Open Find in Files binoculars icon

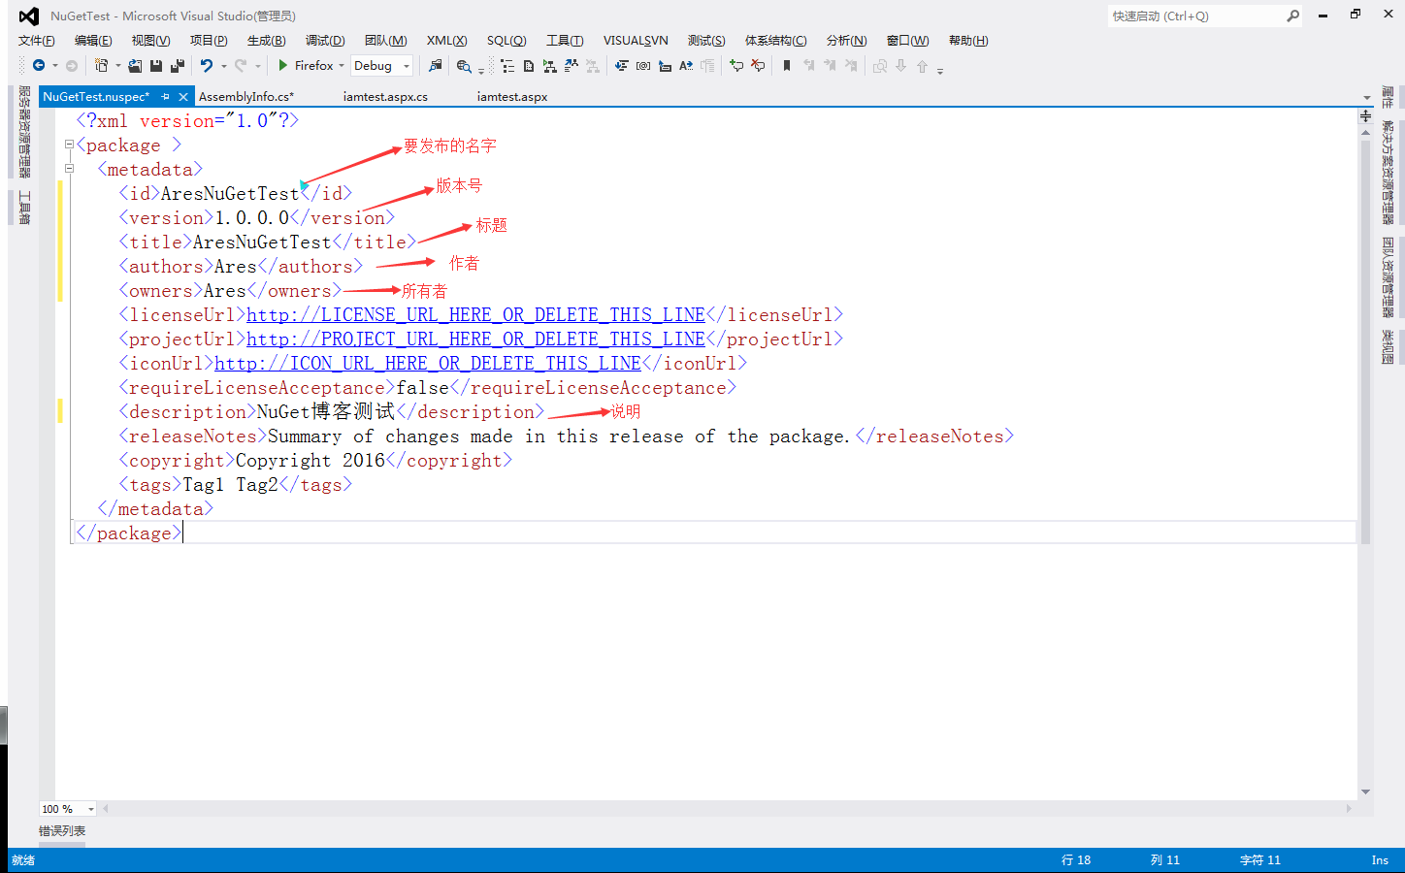[x=435, y=66]
